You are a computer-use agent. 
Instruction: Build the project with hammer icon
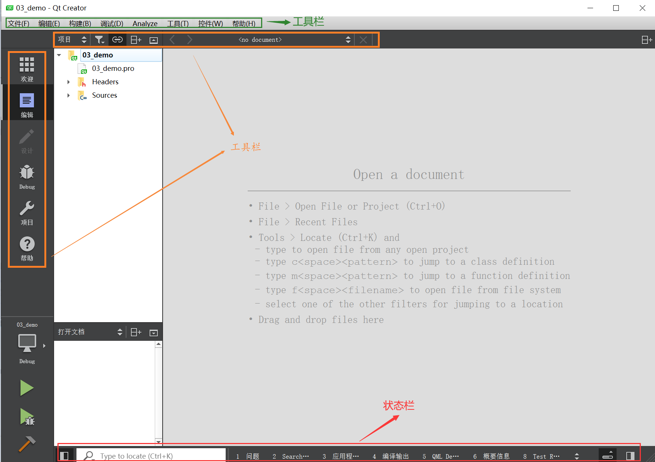point(27,444)
